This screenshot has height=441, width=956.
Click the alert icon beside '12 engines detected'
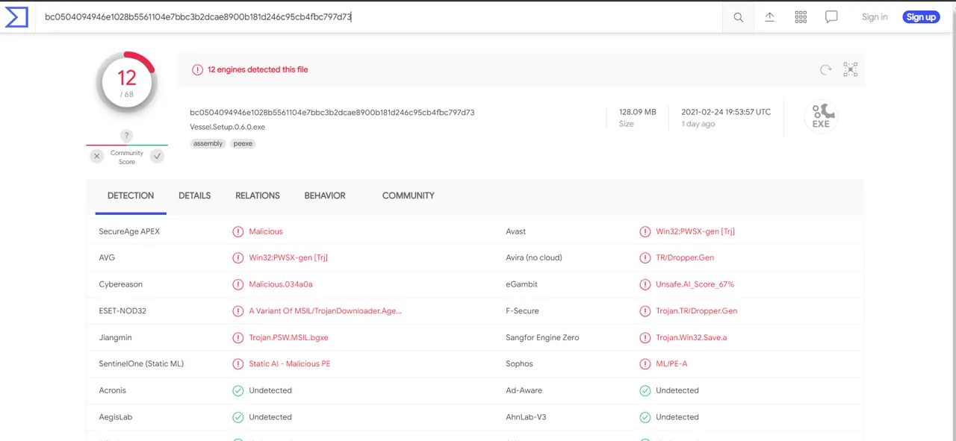(x=197, y=69)
